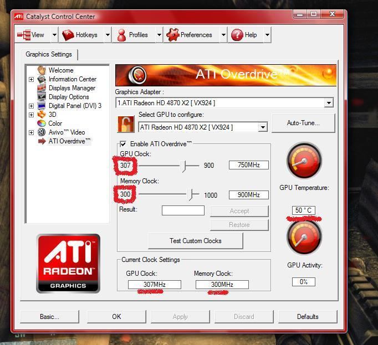Expand the 3D tree node
This screenshot has height=345, width=378.
31,115
